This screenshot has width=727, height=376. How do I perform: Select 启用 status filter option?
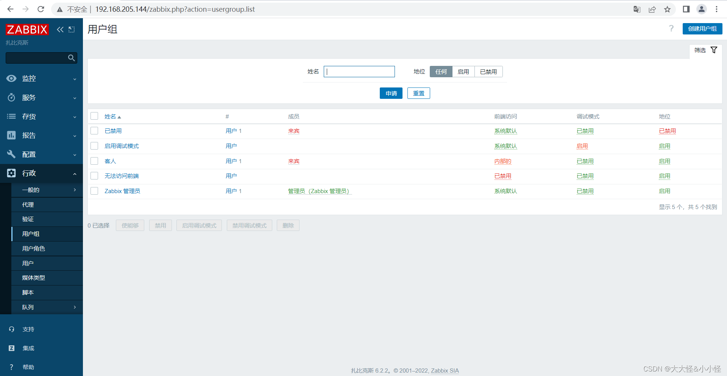[463, 72]
